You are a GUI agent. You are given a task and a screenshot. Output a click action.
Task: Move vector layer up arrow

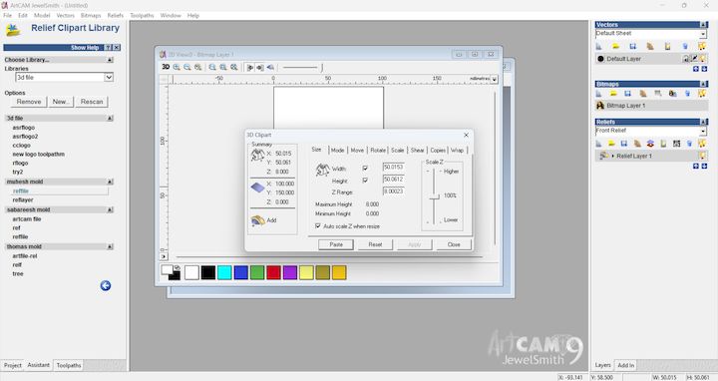coord(696,69)
